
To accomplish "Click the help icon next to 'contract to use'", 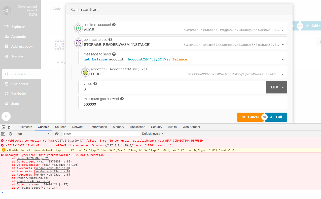I will click(x=110, y=40).
